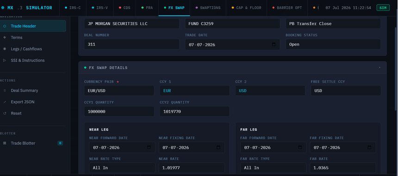Collapse the FX Swap Details section
Screen dimensions: 398x176
[x=380, y=67]
